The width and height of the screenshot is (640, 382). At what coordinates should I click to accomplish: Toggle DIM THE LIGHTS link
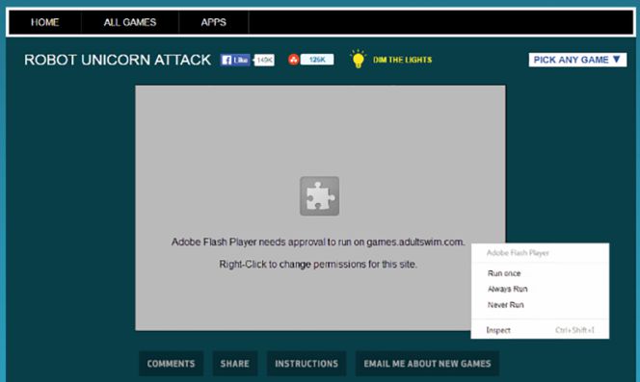click(x=403, y=60)
